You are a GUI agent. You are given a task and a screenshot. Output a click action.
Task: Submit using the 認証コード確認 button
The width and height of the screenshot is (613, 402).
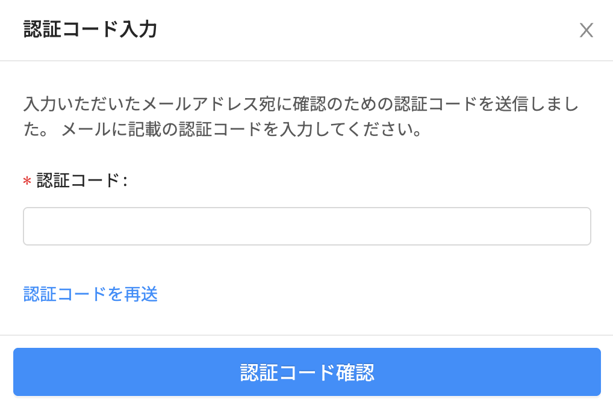click(306, 372)
